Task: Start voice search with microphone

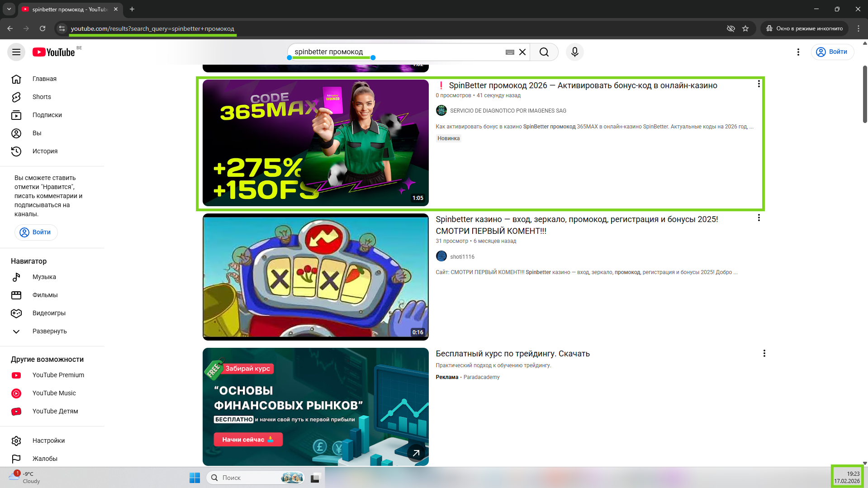Action: (575, 52)
